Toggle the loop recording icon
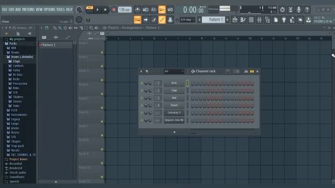 [170, 9]
